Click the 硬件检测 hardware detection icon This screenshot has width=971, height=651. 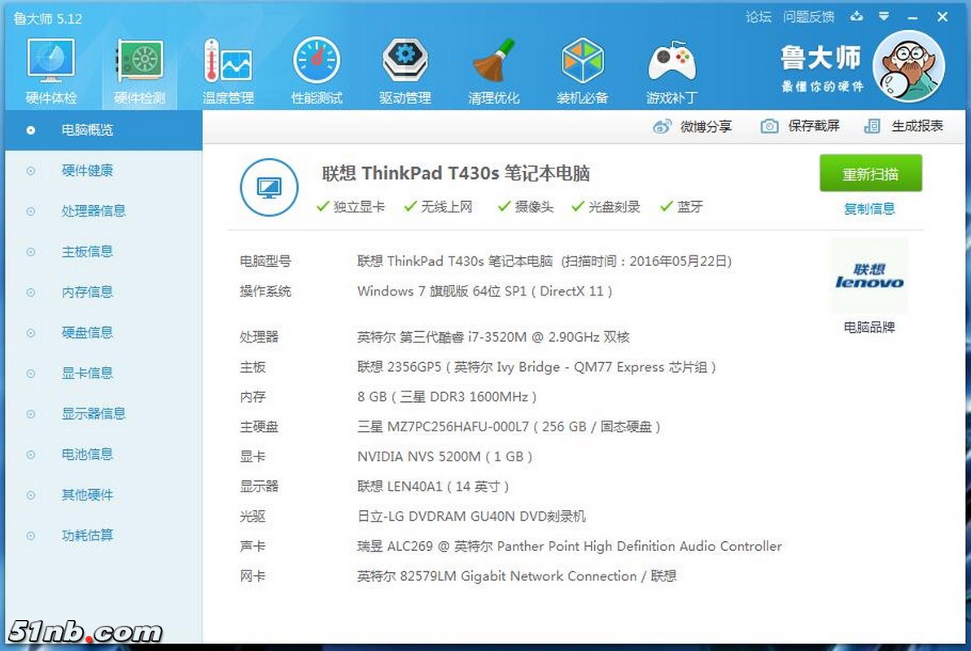pos(140,63)
